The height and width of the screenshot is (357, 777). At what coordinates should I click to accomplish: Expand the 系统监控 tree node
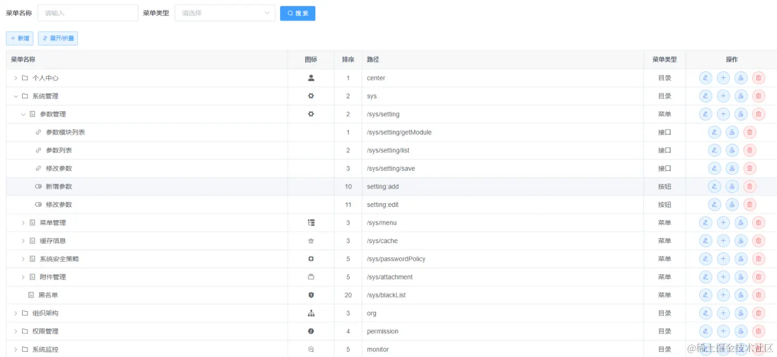click(16, 349)
